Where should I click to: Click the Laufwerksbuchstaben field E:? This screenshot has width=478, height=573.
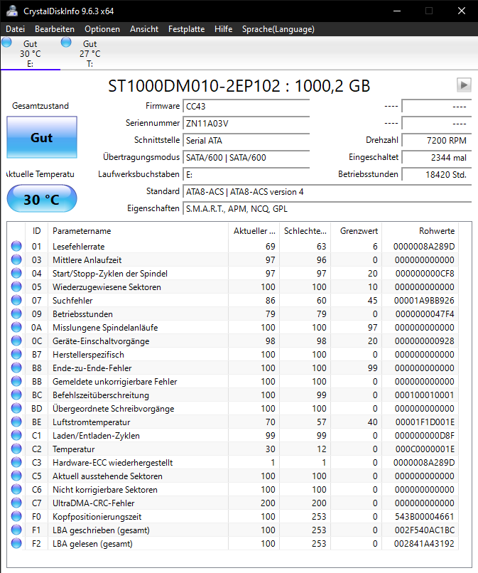pos(246,175)
